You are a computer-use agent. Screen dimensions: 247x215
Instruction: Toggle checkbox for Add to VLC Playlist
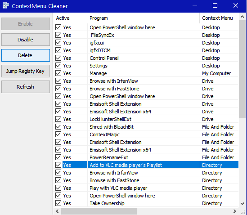coord(58,165)
